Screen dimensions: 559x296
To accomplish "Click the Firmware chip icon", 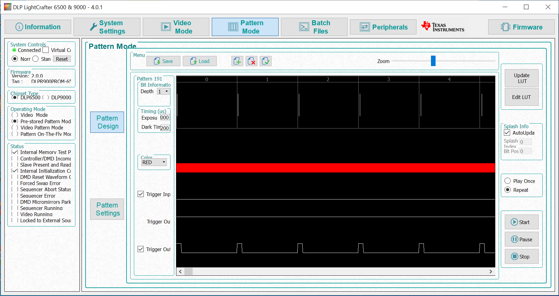I will (x=505, y=27).
